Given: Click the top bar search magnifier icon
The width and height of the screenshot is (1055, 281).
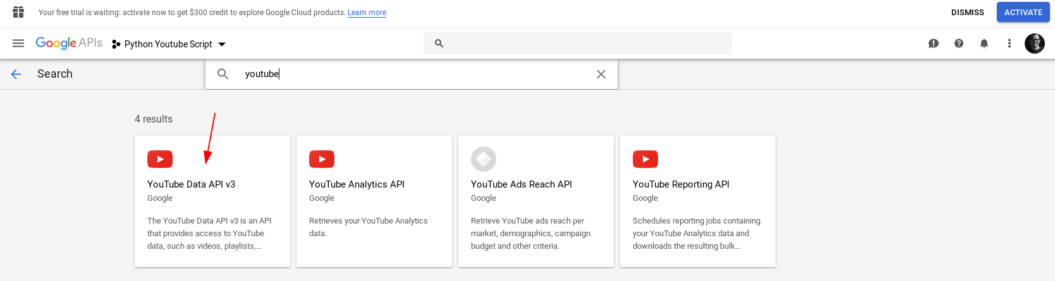Looking at the screenshot, I should 439,44.
